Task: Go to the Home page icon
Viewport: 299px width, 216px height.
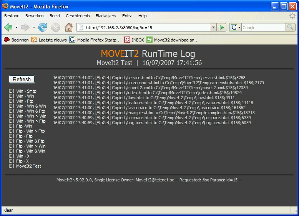Action: tap(69, 27)
